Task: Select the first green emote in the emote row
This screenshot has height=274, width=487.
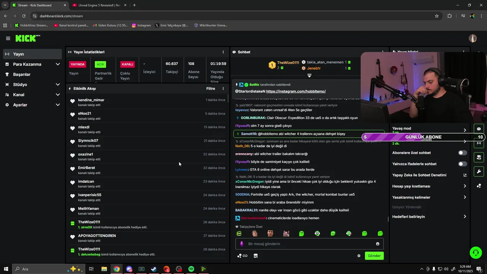Action: 239,233
